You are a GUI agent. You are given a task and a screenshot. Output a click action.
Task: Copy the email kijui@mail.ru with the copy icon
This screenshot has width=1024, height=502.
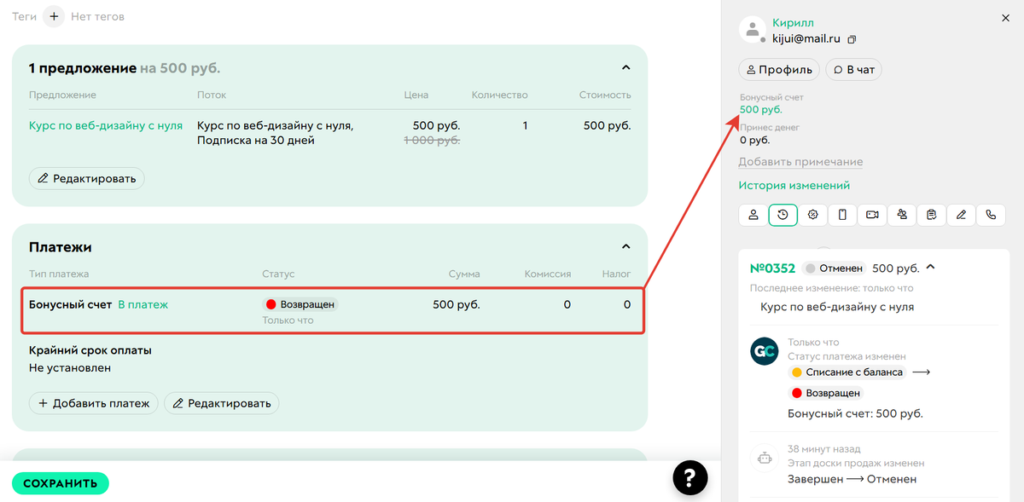[x=852, y=39]
